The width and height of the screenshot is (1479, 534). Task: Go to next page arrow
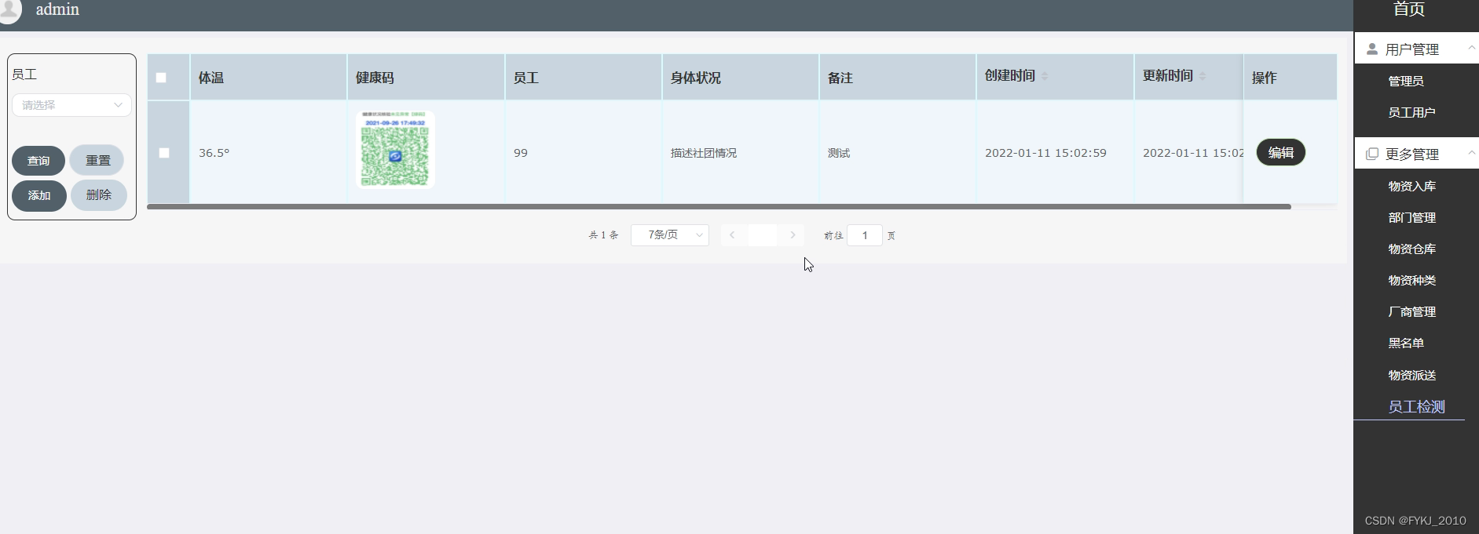pyautogui.click(x=793, y=235)
